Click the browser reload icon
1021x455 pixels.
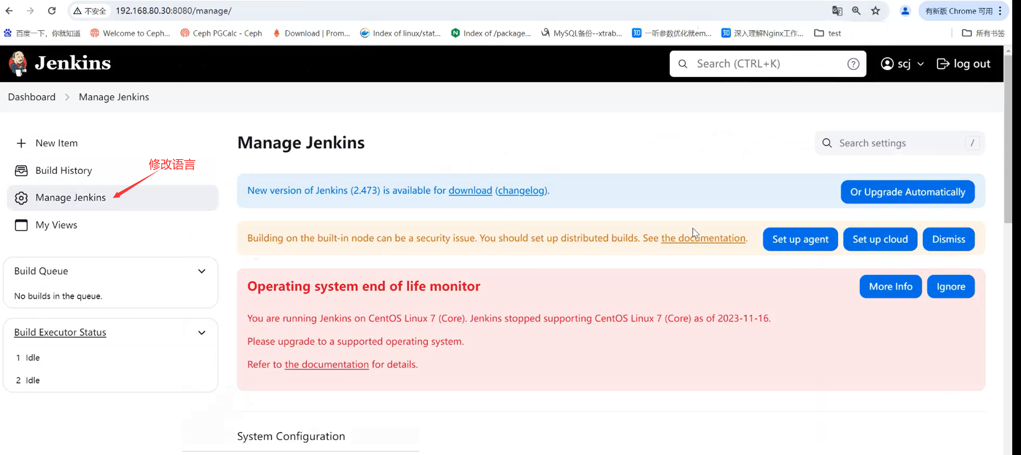52,11
